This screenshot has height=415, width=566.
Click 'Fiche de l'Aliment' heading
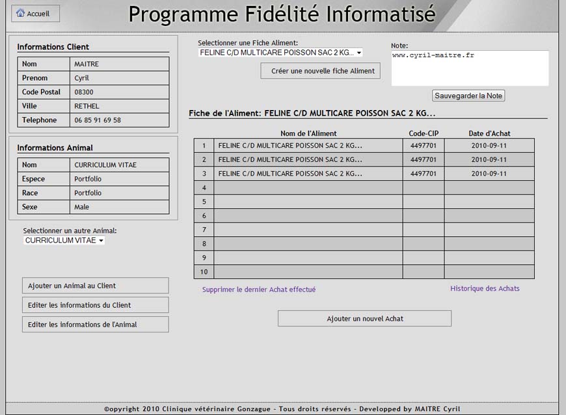tap(312, 113)
